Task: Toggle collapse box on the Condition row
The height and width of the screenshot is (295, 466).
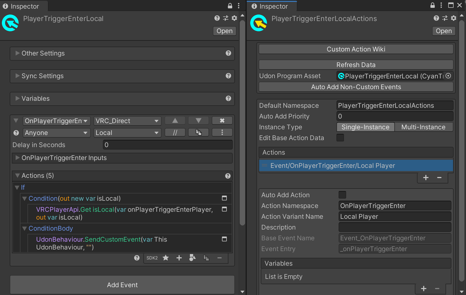Action: coord(224,198)
